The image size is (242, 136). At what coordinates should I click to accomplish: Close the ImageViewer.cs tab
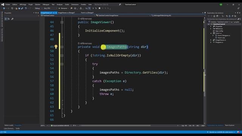[x=56, y=13]
